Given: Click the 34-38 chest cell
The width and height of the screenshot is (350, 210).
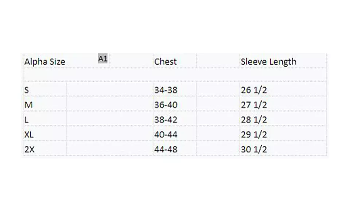Looking at the screenshot, I should pyautogui.click(x=166, y=90).
